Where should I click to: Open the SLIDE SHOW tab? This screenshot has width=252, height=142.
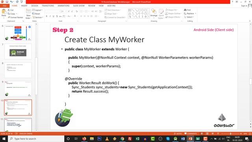(x=79, y=6)
